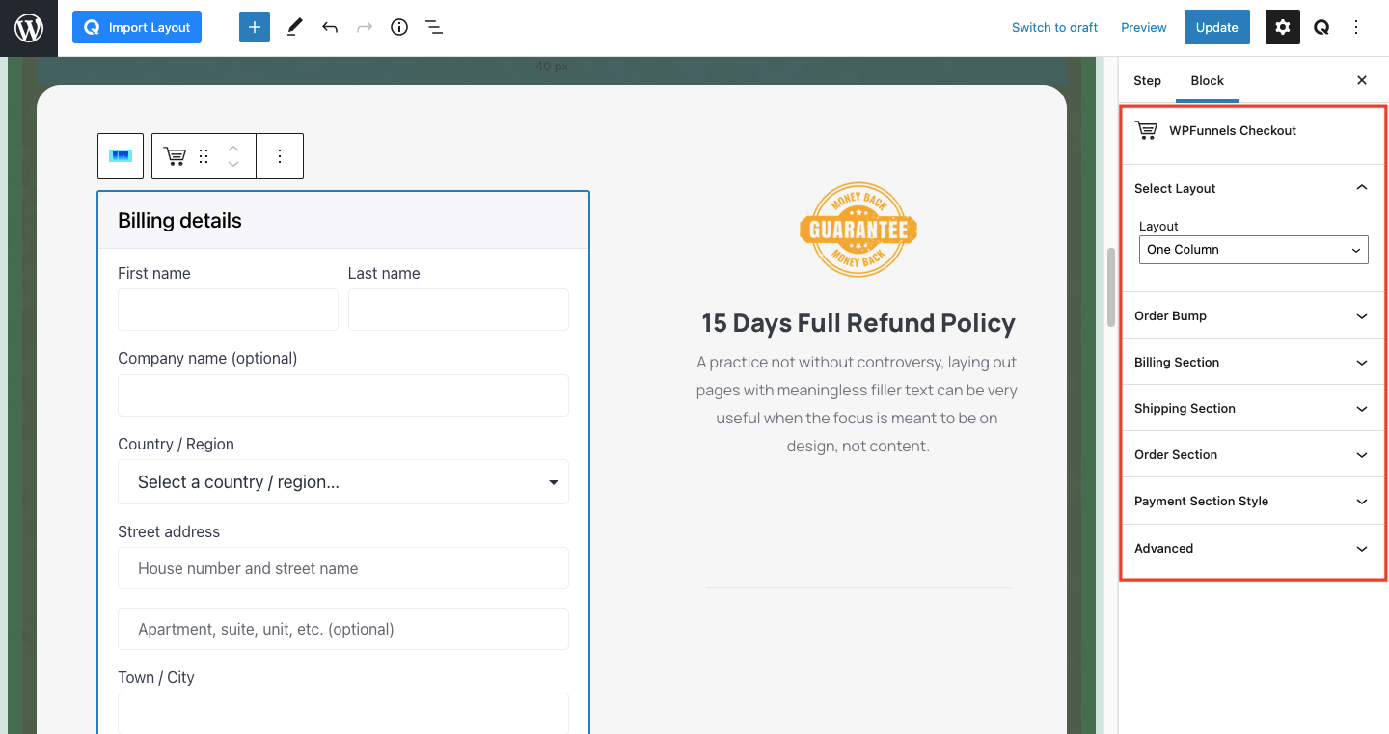Viewport: 1389px width, 734px height.
Task: Click the Money Back Guarantee badge
Action: pos(858,230)
